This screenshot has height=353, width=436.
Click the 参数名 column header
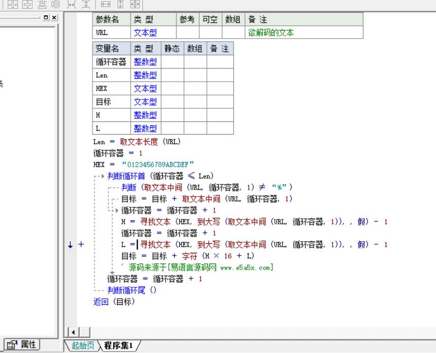[x=111, y=19]
